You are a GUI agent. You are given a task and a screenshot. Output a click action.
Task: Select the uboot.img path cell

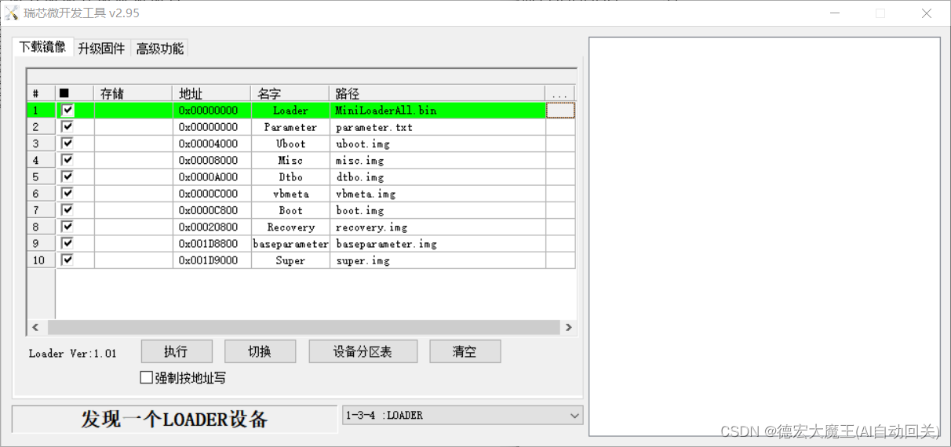coord(438,144)
